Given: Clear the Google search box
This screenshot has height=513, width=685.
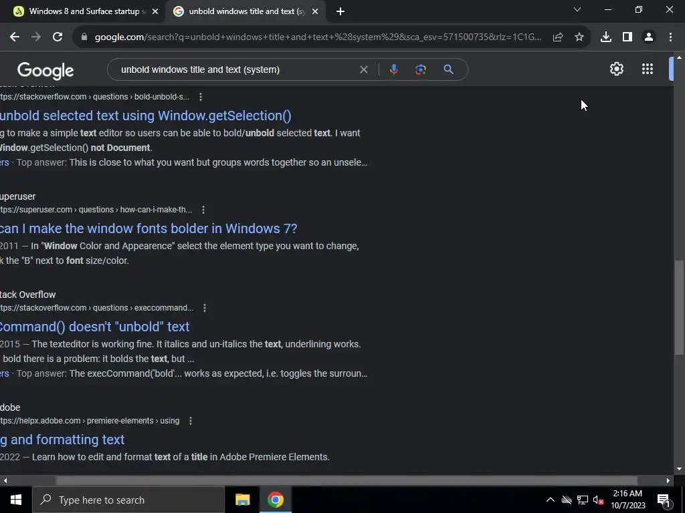Looking at the screenshot, I should coord(363,69).
